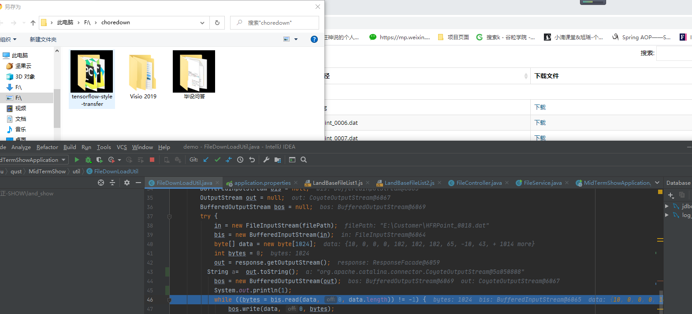692x314 pixels.
Task: Collapse all in project panel
Action: pyautogui.click(x=112, y=183)
